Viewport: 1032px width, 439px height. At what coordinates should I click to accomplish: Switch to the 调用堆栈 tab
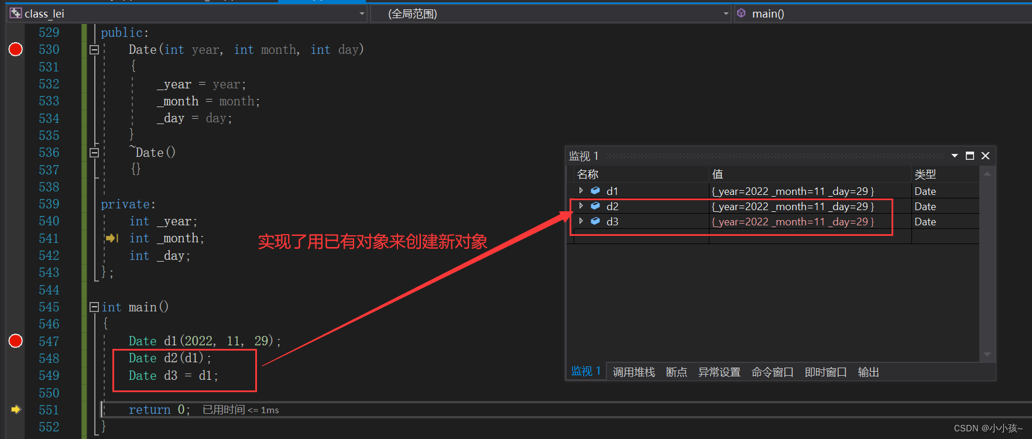[x=634, y=372]
